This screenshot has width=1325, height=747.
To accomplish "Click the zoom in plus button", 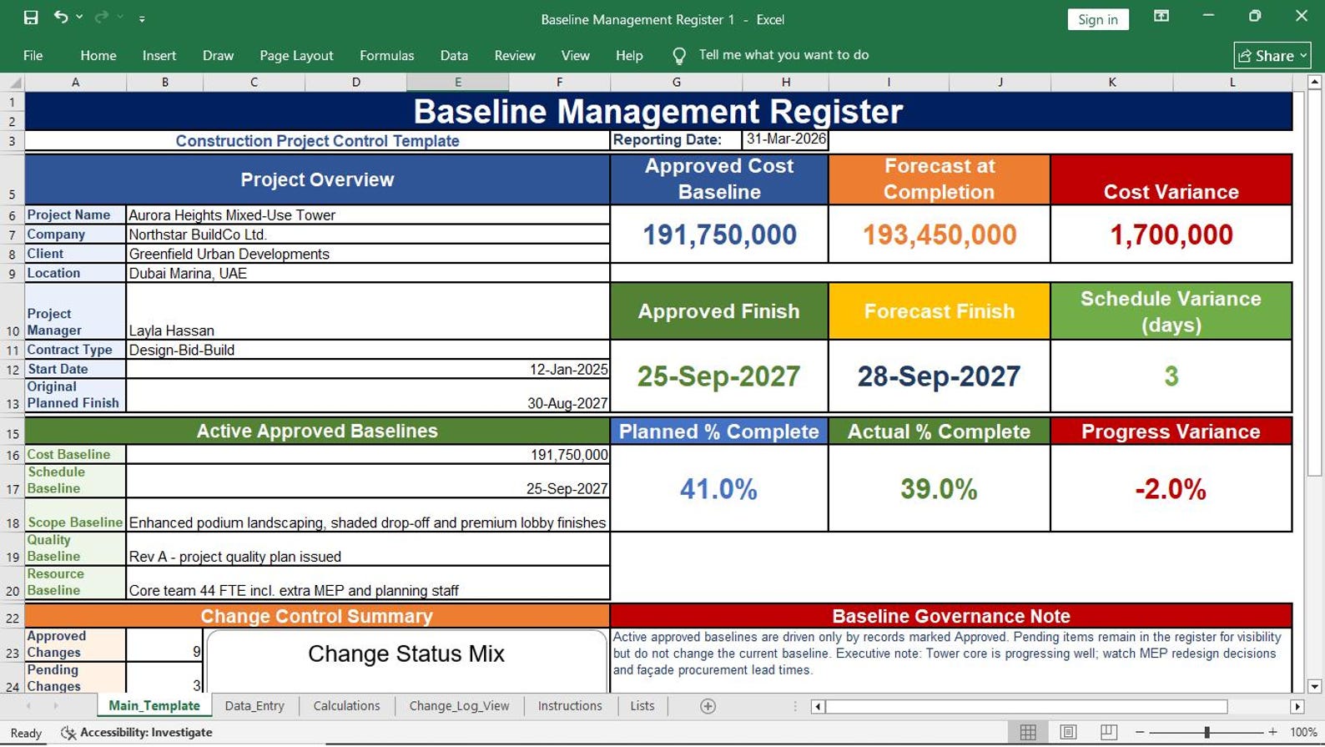I will [1272, 733].
